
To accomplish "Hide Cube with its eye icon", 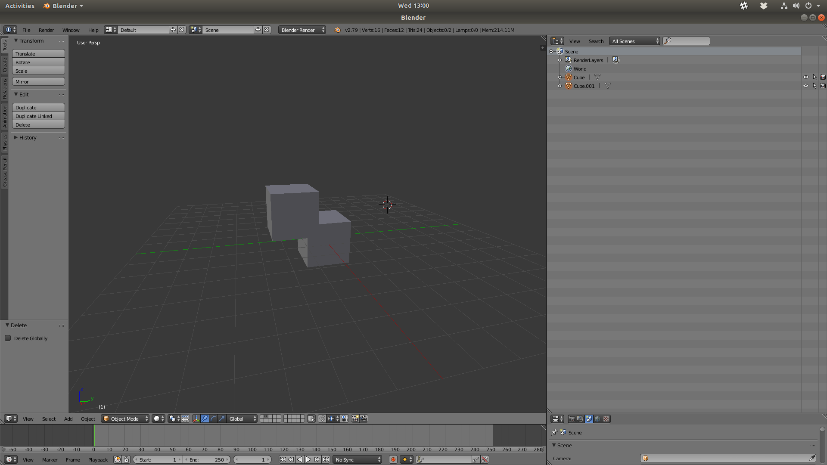I will coord(805,77).
